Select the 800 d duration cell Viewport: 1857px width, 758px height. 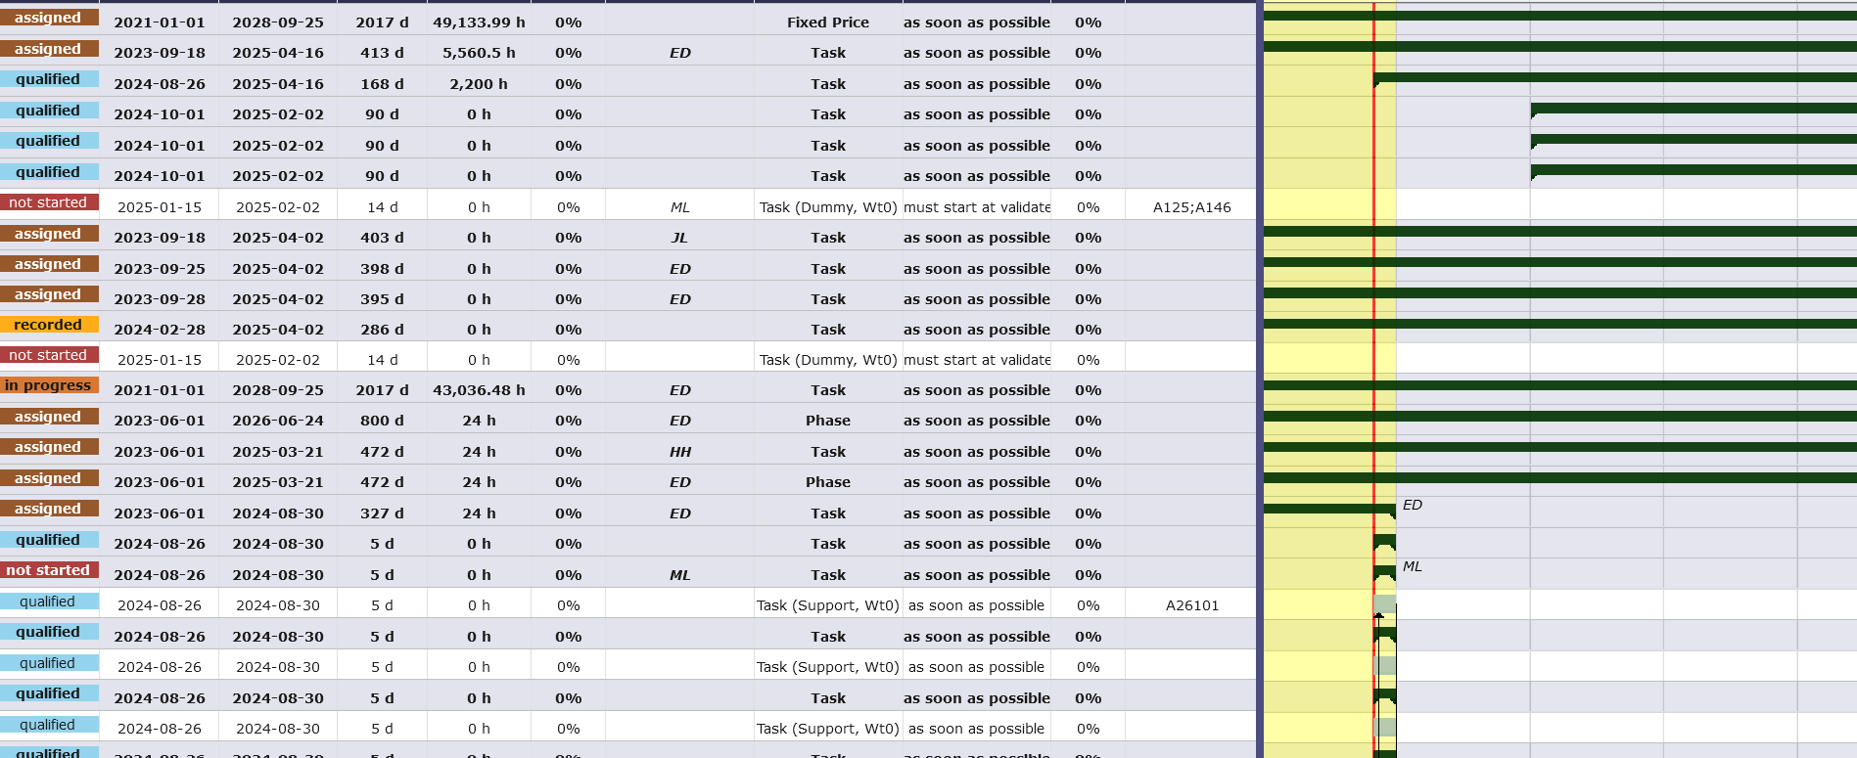pyautogui.click(x=382, y=421)
